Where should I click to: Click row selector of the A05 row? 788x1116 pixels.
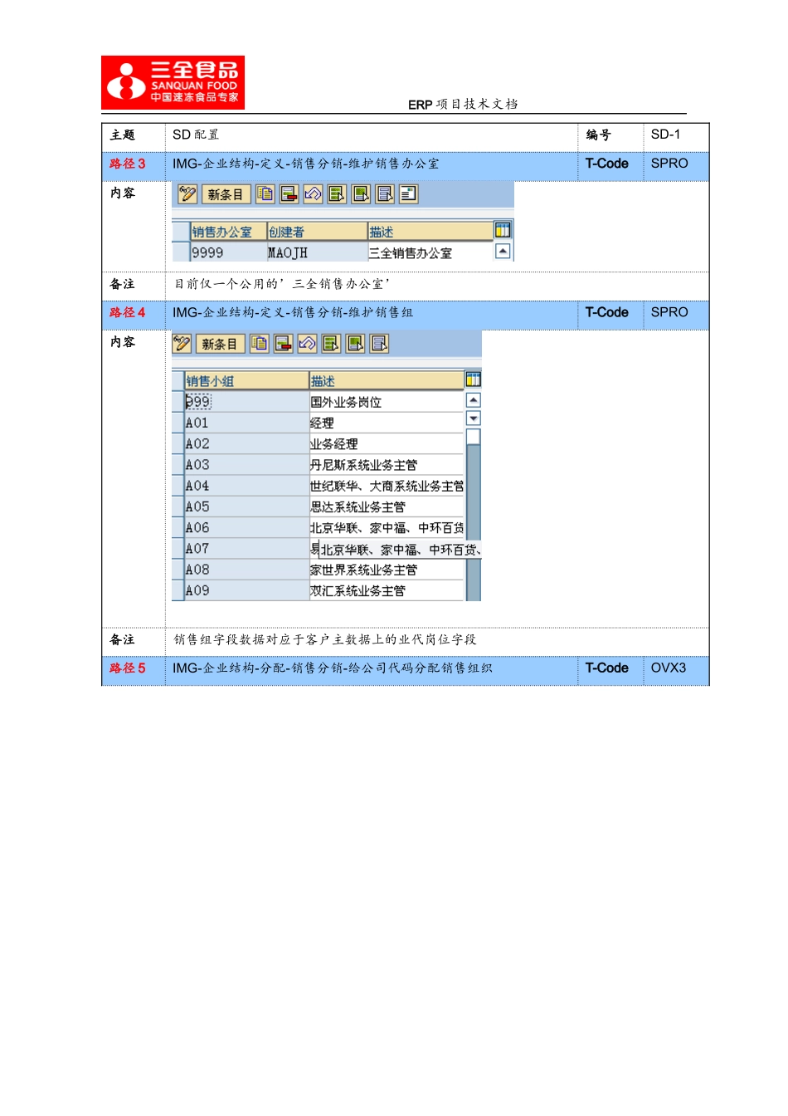click(x=178, y=507)
